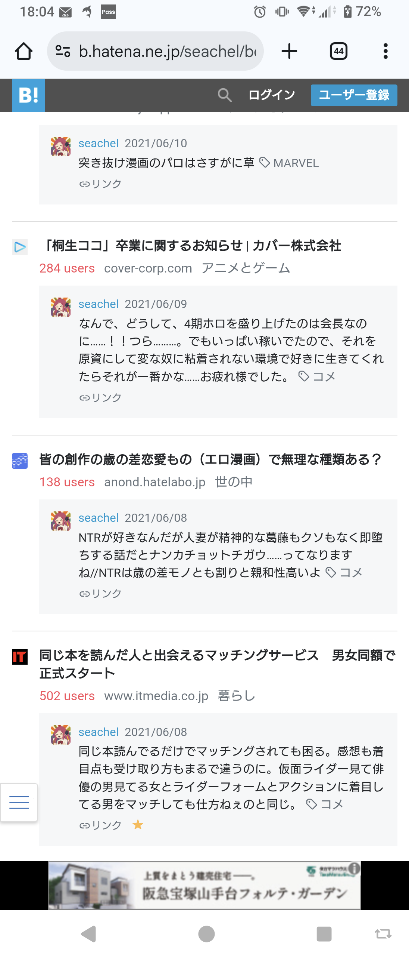Tap the Hatena Bookmark B! logo
The width and height of the screenshot is (409, 957).
click(28, 95)
